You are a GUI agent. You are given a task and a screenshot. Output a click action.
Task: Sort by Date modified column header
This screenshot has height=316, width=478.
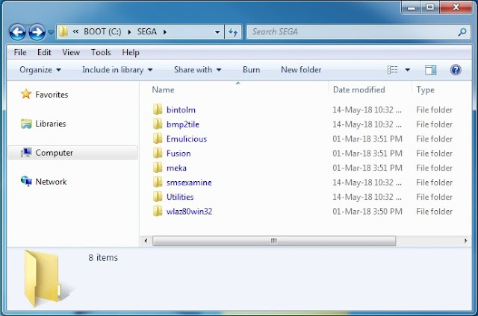click(358, 89)
